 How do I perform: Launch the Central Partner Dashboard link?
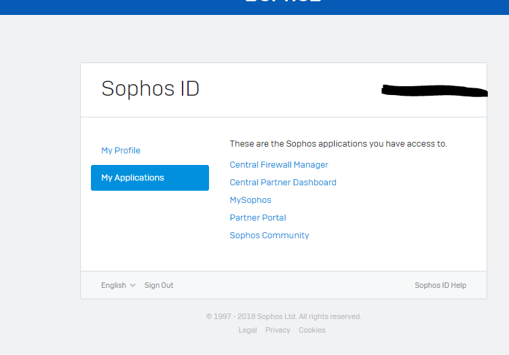pyautogui.click(x=283, y=182)
